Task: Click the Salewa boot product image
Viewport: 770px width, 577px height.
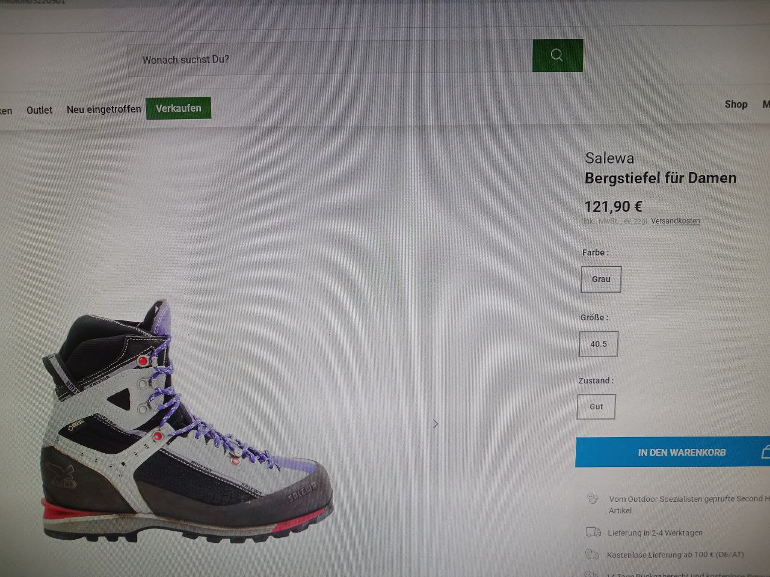Action: pyautogui.click(x=185, y=421)
